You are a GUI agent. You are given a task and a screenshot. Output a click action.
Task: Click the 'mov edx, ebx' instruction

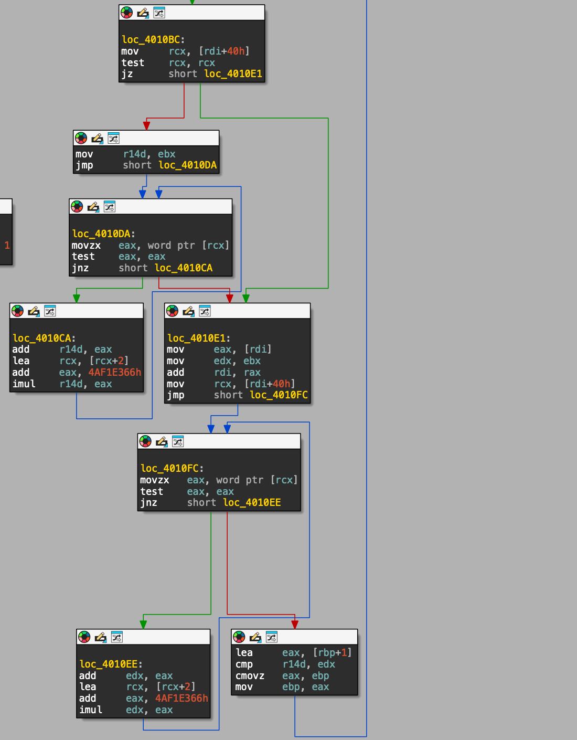point(214,361)
